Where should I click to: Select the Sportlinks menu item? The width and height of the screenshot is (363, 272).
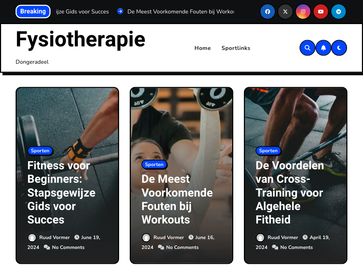[236, 48]
